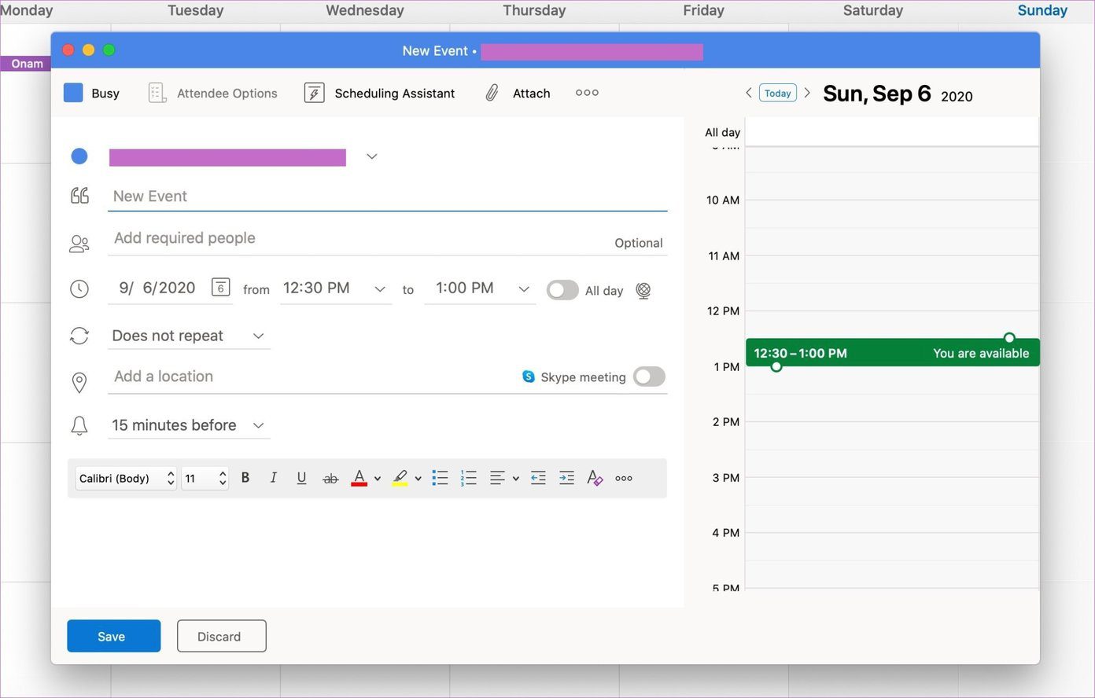Click the Wednesday column header in background calendar
This screenshot has height=698, width=1095.
click(x=365, y=10)
